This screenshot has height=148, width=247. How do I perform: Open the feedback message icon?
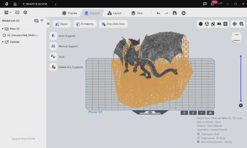click(x=205, y=4)
